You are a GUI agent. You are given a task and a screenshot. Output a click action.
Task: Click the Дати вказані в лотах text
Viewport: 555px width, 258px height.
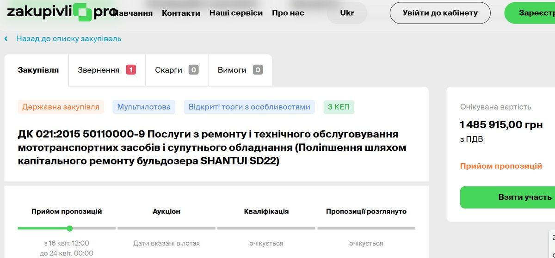coord(166,243)
